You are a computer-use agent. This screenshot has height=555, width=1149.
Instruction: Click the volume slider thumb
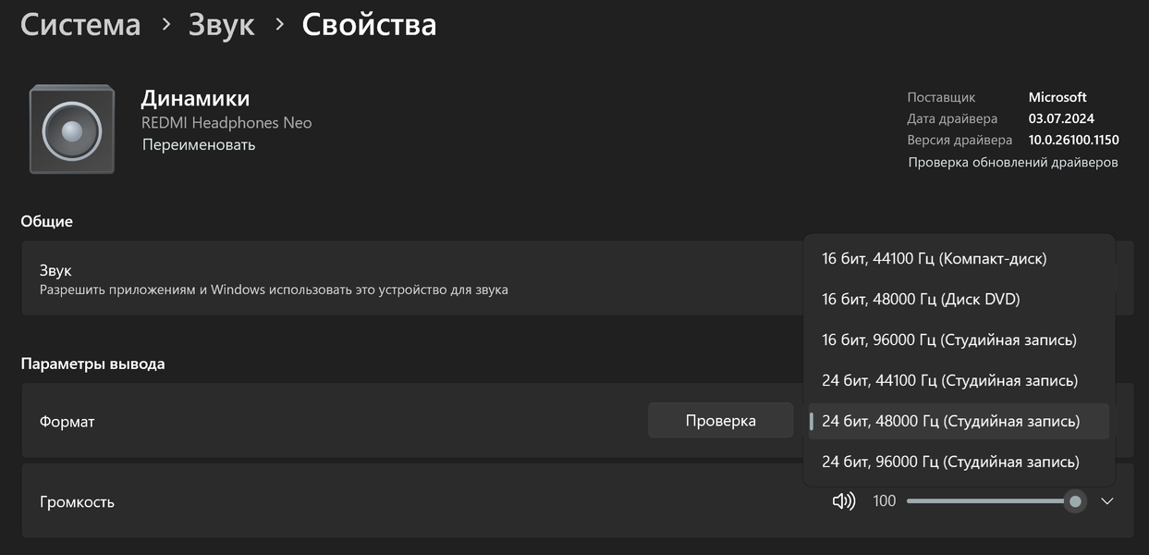(1075, 501)
